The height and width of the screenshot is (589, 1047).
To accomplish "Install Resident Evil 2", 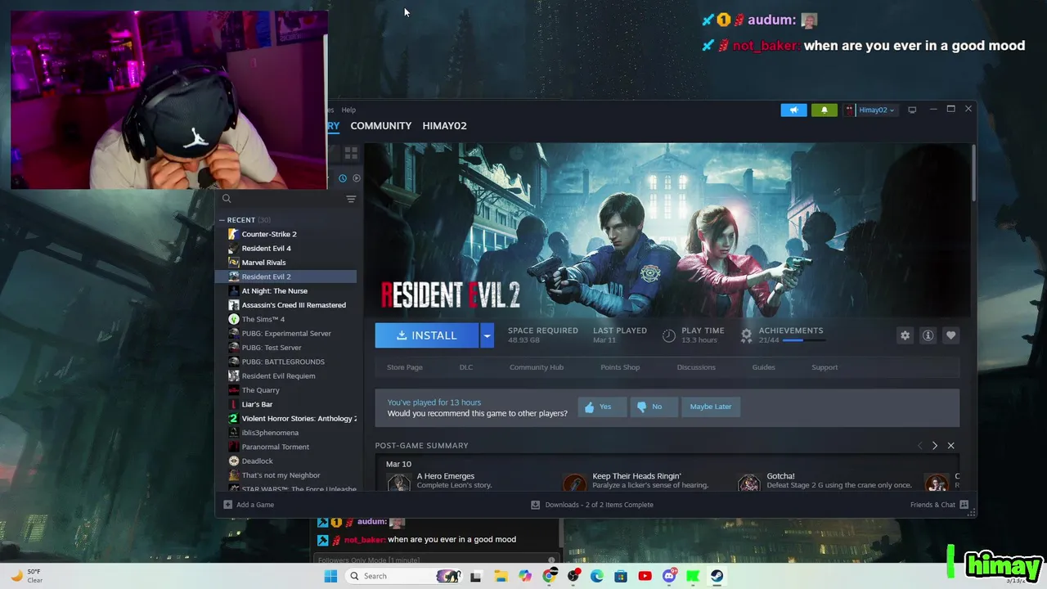I will [427, 335].
